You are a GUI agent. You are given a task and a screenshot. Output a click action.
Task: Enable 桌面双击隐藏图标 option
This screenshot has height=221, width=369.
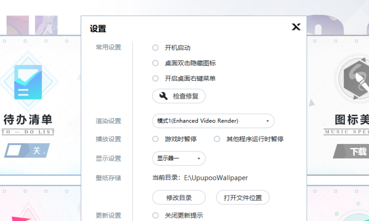(x=155, y=63)
